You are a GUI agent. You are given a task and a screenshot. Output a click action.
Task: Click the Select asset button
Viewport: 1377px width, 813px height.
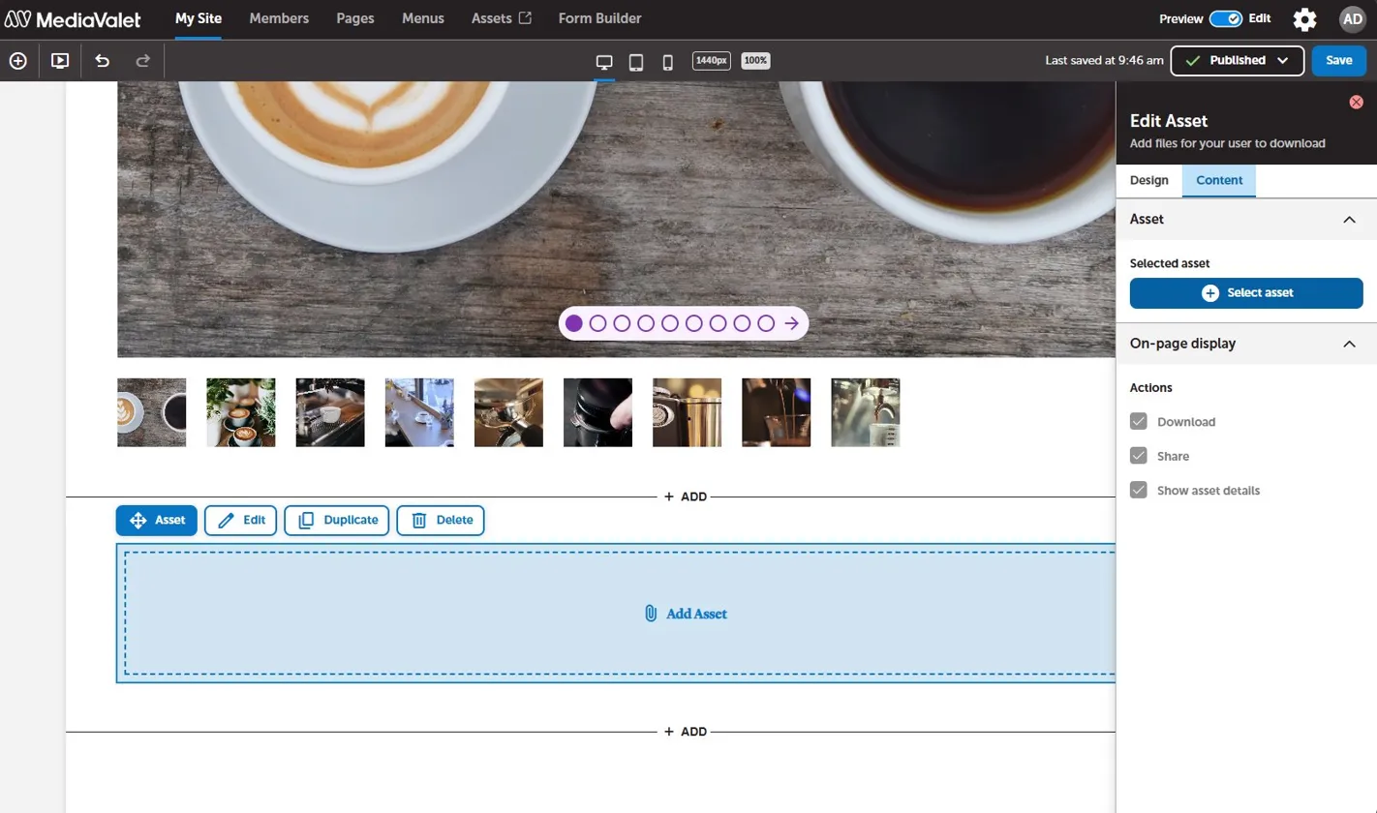click(1246, 293)
